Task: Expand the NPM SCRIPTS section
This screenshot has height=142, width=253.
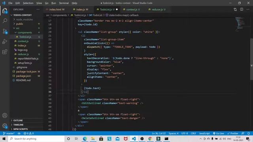Action: [21, 129]
